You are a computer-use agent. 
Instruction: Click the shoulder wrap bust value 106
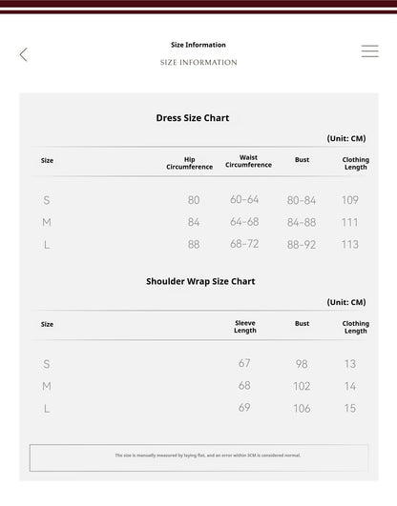302,409
